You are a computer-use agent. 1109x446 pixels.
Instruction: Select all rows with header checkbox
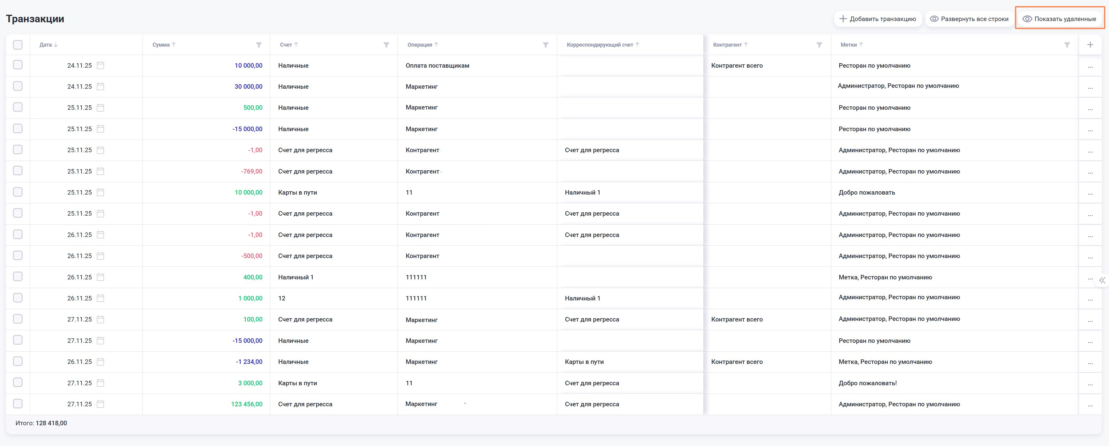(x=18, y=45)
